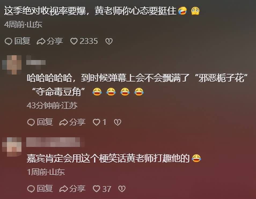Dislike the 江苏 comment via broken heart
Image resolution: width=256 pixels, height=199 pixels.
pos(118,122)
